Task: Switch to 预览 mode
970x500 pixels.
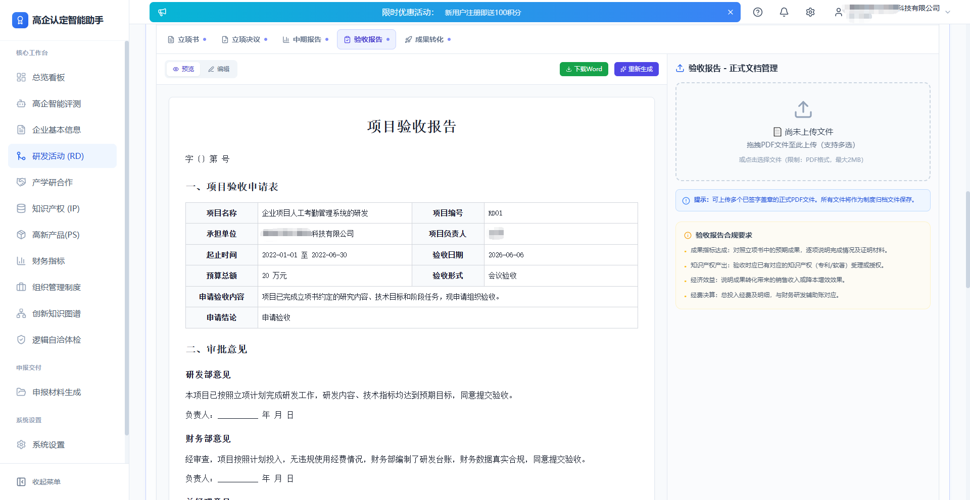Action: pos(183,69)
